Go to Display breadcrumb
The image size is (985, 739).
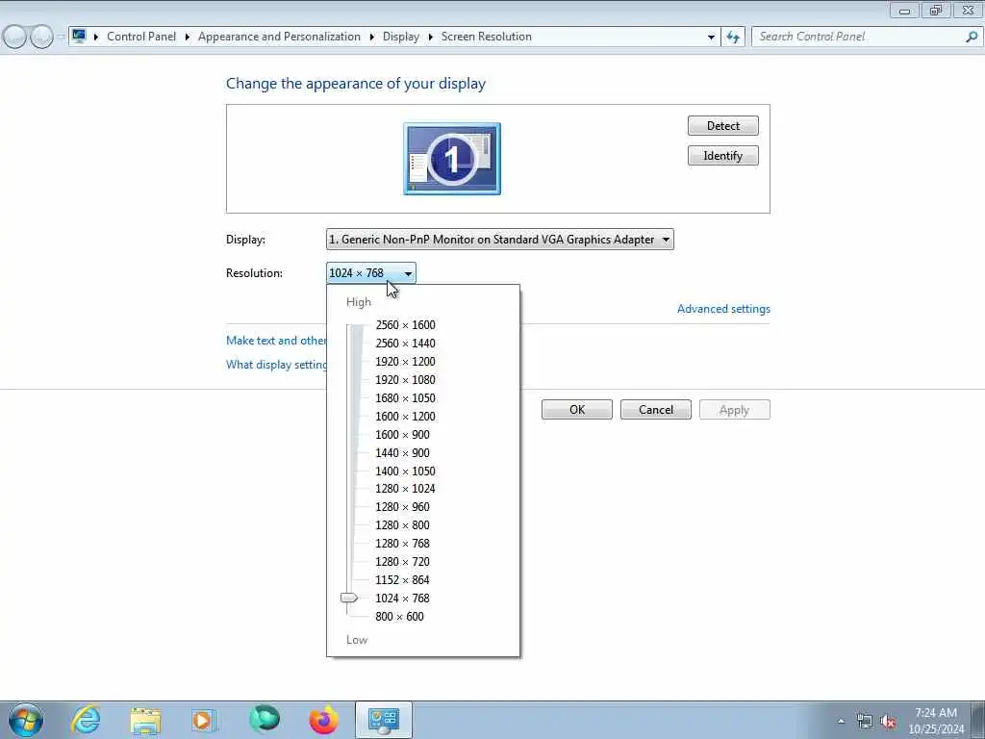pyautogui.click(x=401, y=37)
